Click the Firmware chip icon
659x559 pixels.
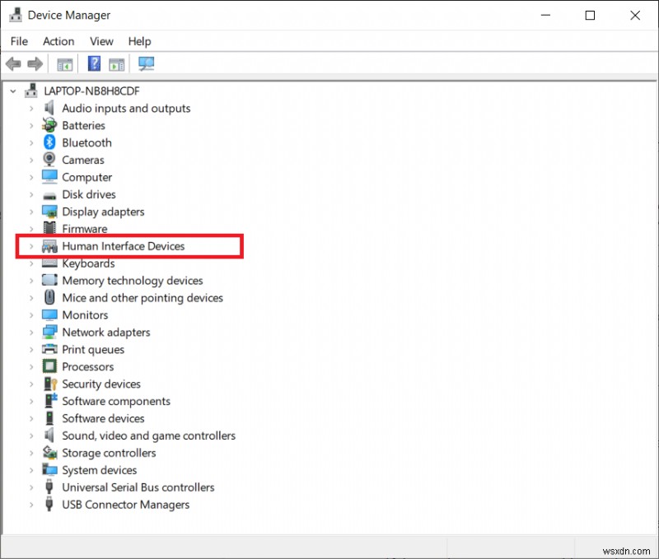tap(49, 229)
